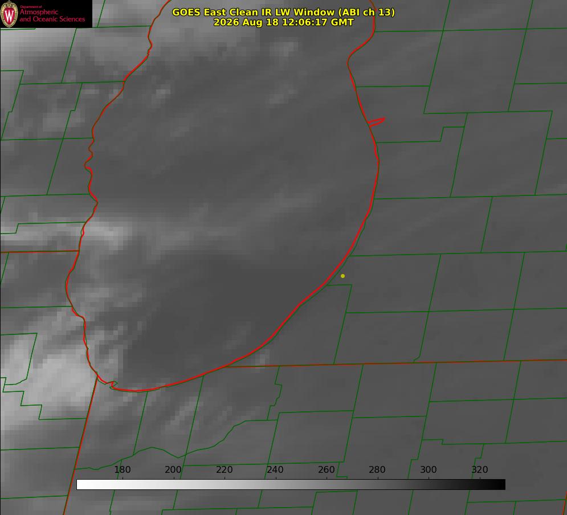The image size is (567, 515).
Task: Click the 220 colorbar label
Action: point(224,469)
